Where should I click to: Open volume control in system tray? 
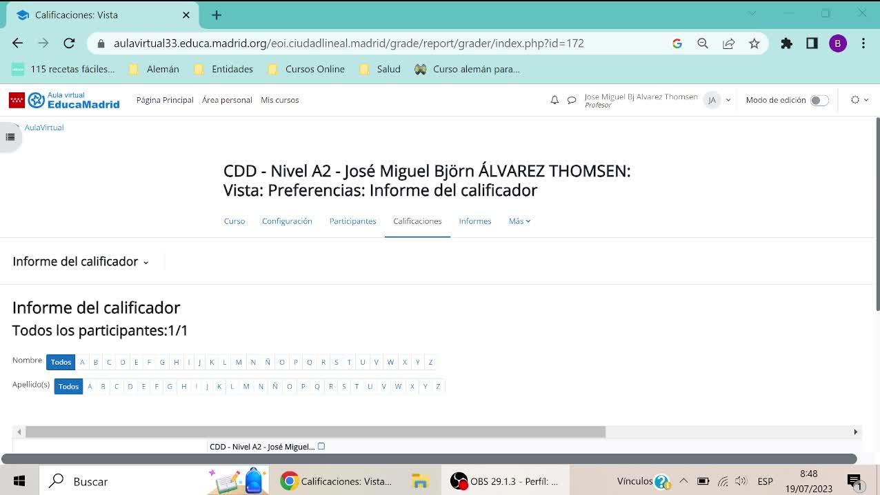click(741, 481)
